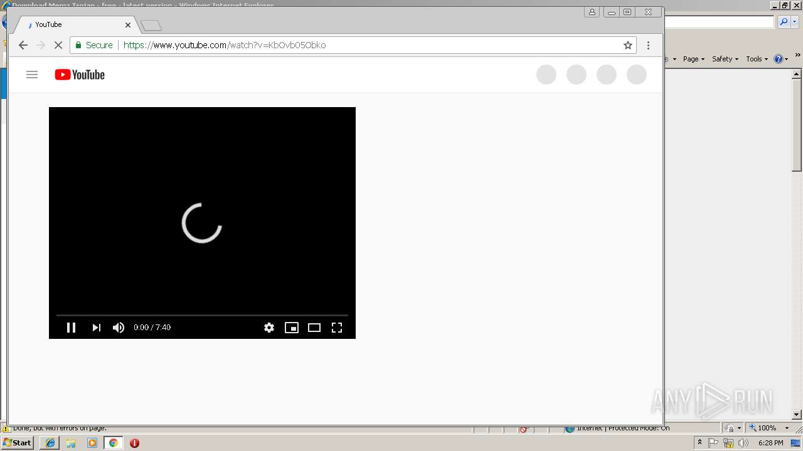803x451 pixels.
Task: Go back in Chrome
Action: (23, 45)
